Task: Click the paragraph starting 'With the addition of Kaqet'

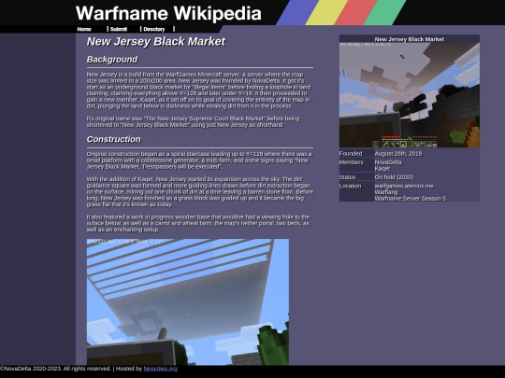Action: coord(200,191)
